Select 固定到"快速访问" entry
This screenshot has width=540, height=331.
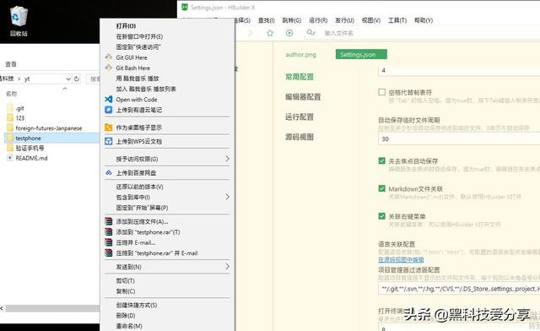pyautogui.click(x=138, y=47)
